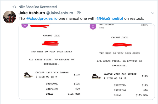Image resolution: width=158 pixels, height=104 pixels.
Task: Expand the tweet options chevron
Action: [153, 12]
